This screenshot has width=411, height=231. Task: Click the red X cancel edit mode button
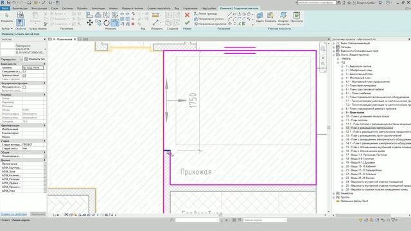pos(187,15)
